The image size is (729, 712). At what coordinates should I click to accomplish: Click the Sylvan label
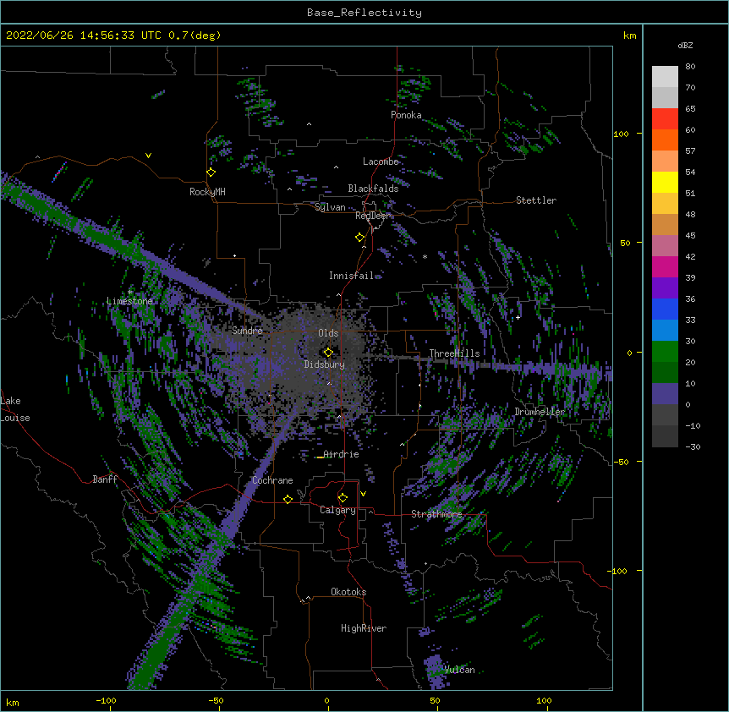click(330, 207)
